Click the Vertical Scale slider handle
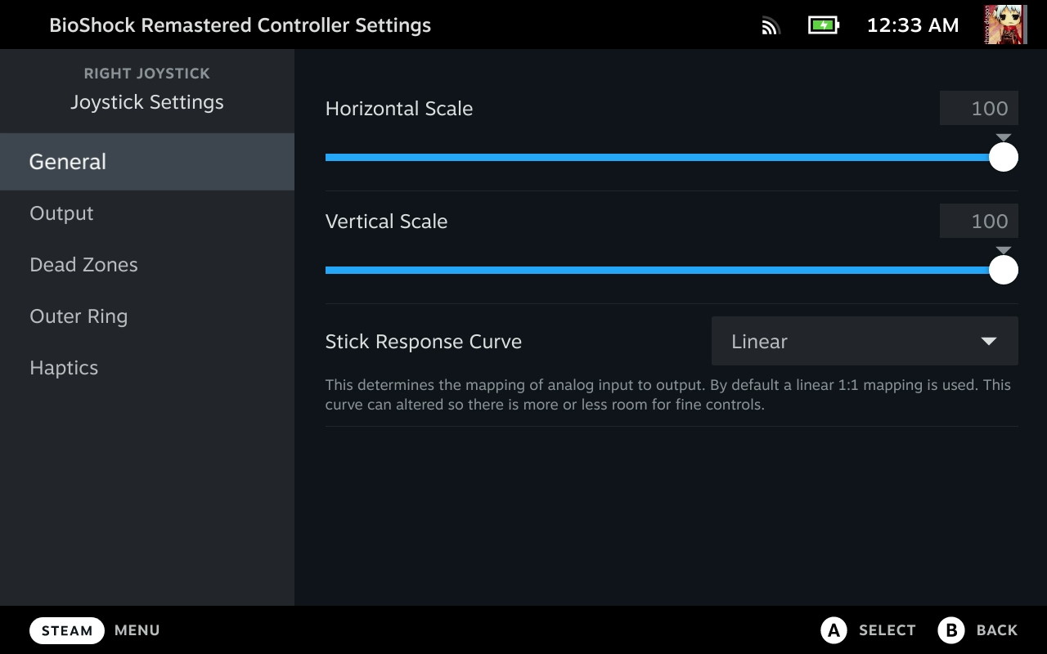1047x654 pixels. (1003, 270)
